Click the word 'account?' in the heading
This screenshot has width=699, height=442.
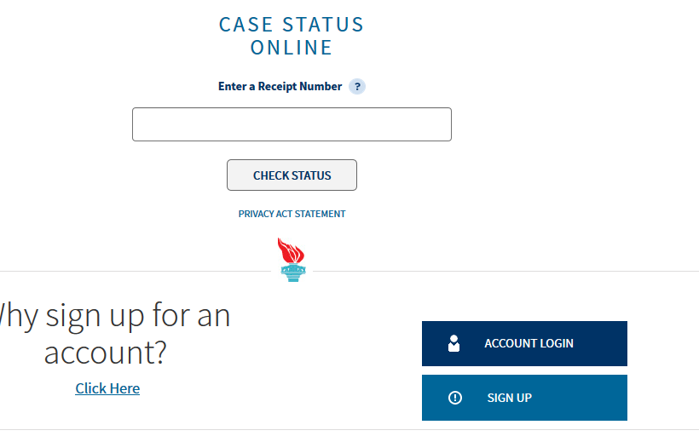[x=105, y=353]
